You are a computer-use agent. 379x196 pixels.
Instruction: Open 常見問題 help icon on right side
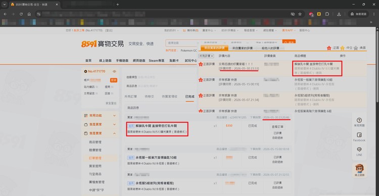coord(359,120)
